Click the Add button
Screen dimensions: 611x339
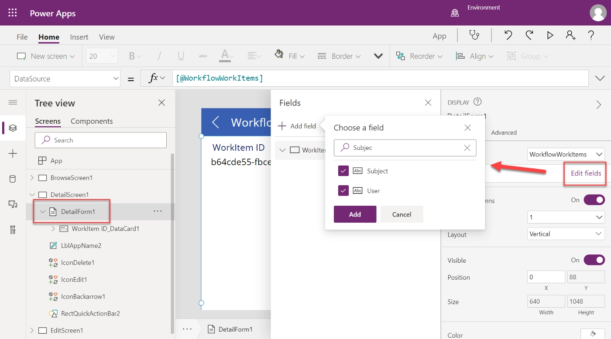point(355,214)
